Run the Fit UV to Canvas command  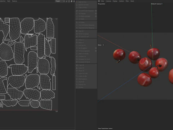click(x=84, y=34)
